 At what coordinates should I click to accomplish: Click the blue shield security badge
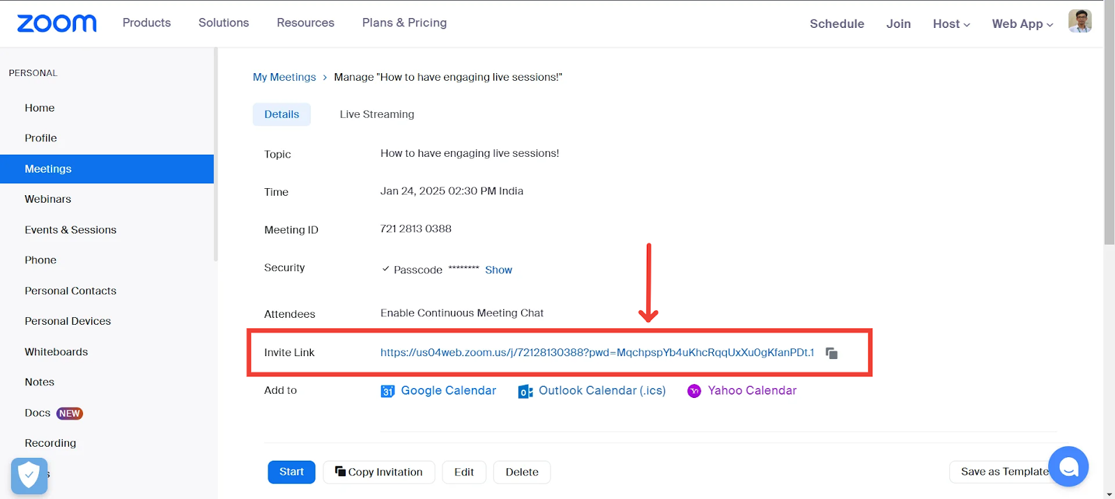point(29,476)
